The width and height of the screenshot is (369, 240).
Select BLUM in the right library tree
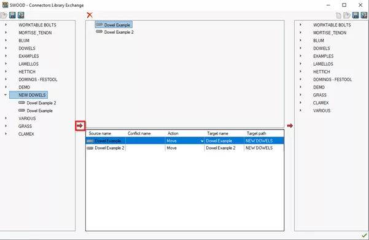click(x=319, y=41)
